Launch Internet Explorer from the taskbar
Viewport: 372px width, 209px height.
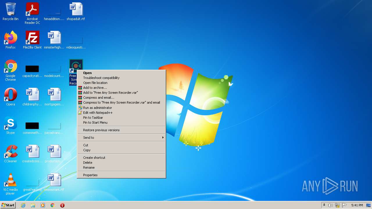click(x=23, y=205)
